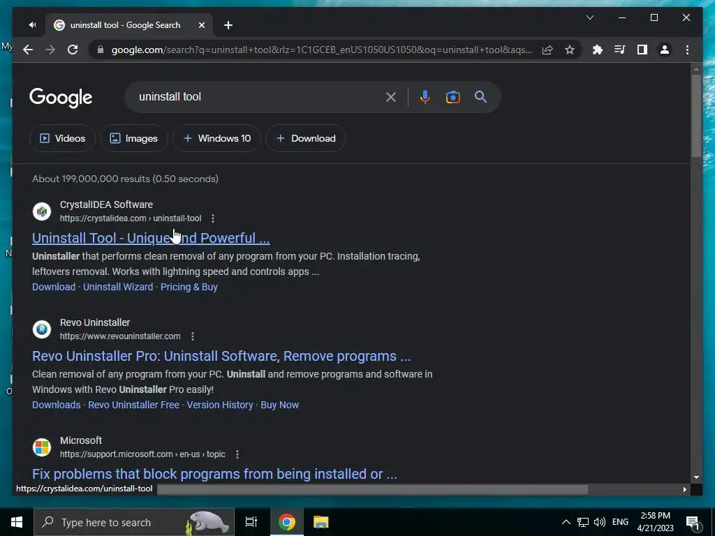Open the Uninstall Tool - Unique and Powerful link
715x536 pixels.
(151, 238)
